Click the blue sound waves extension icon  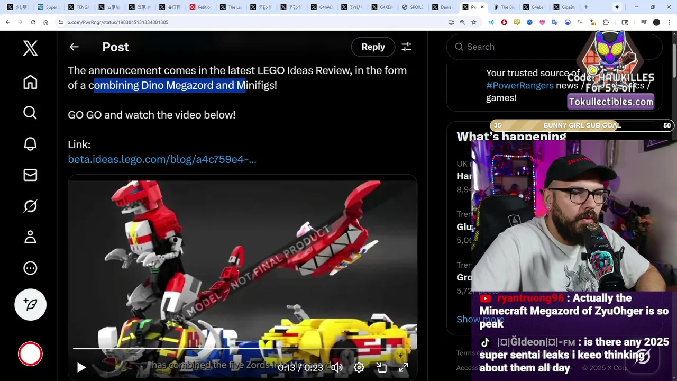pyautogui.click(x=491, y=22)
